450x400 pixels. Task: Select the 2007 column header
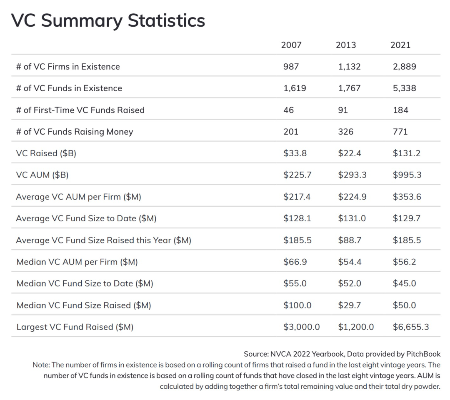point(291,45)
